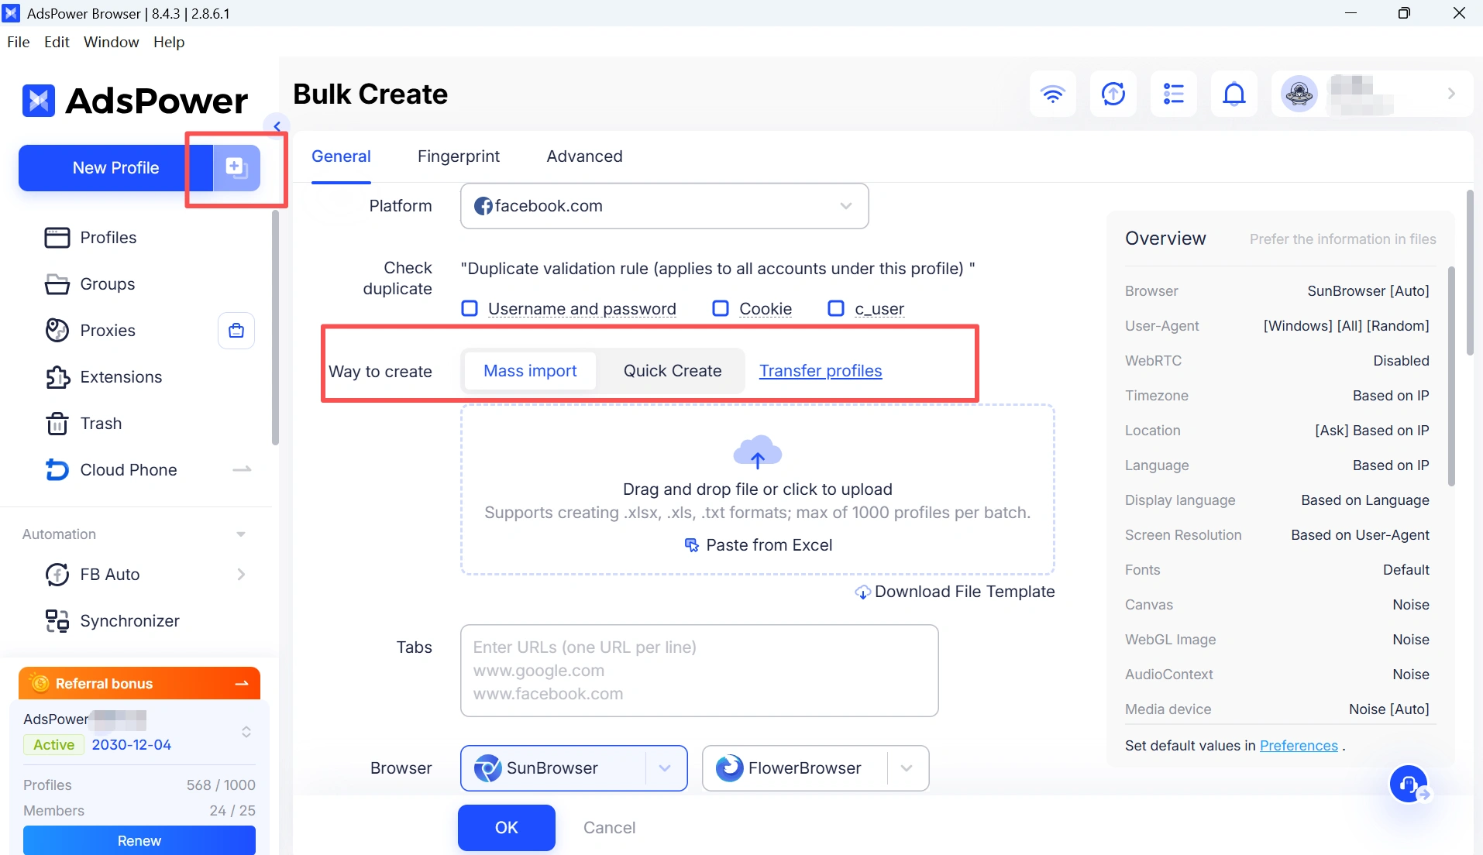Open the Window menu
The width and height of the screenshot is (1483, 855).
pyautogui.click(x=111, y=42)
